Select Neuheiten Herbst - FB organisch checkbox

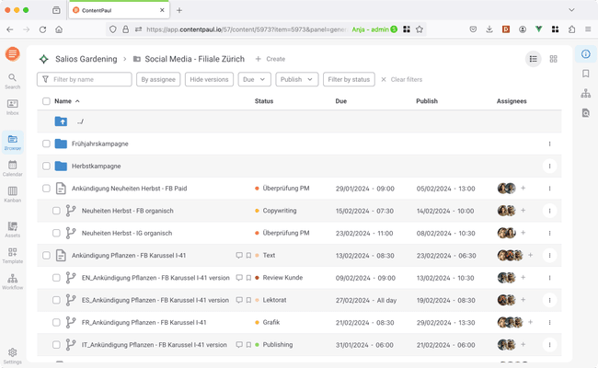click(x=56, y=211)
